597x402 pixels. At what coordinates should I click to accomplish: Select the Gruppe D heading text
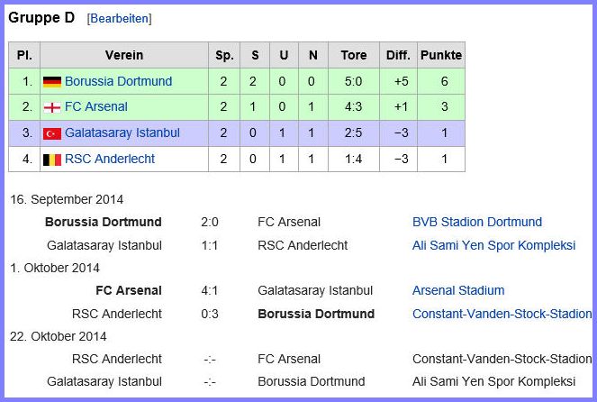coord(41,17)
